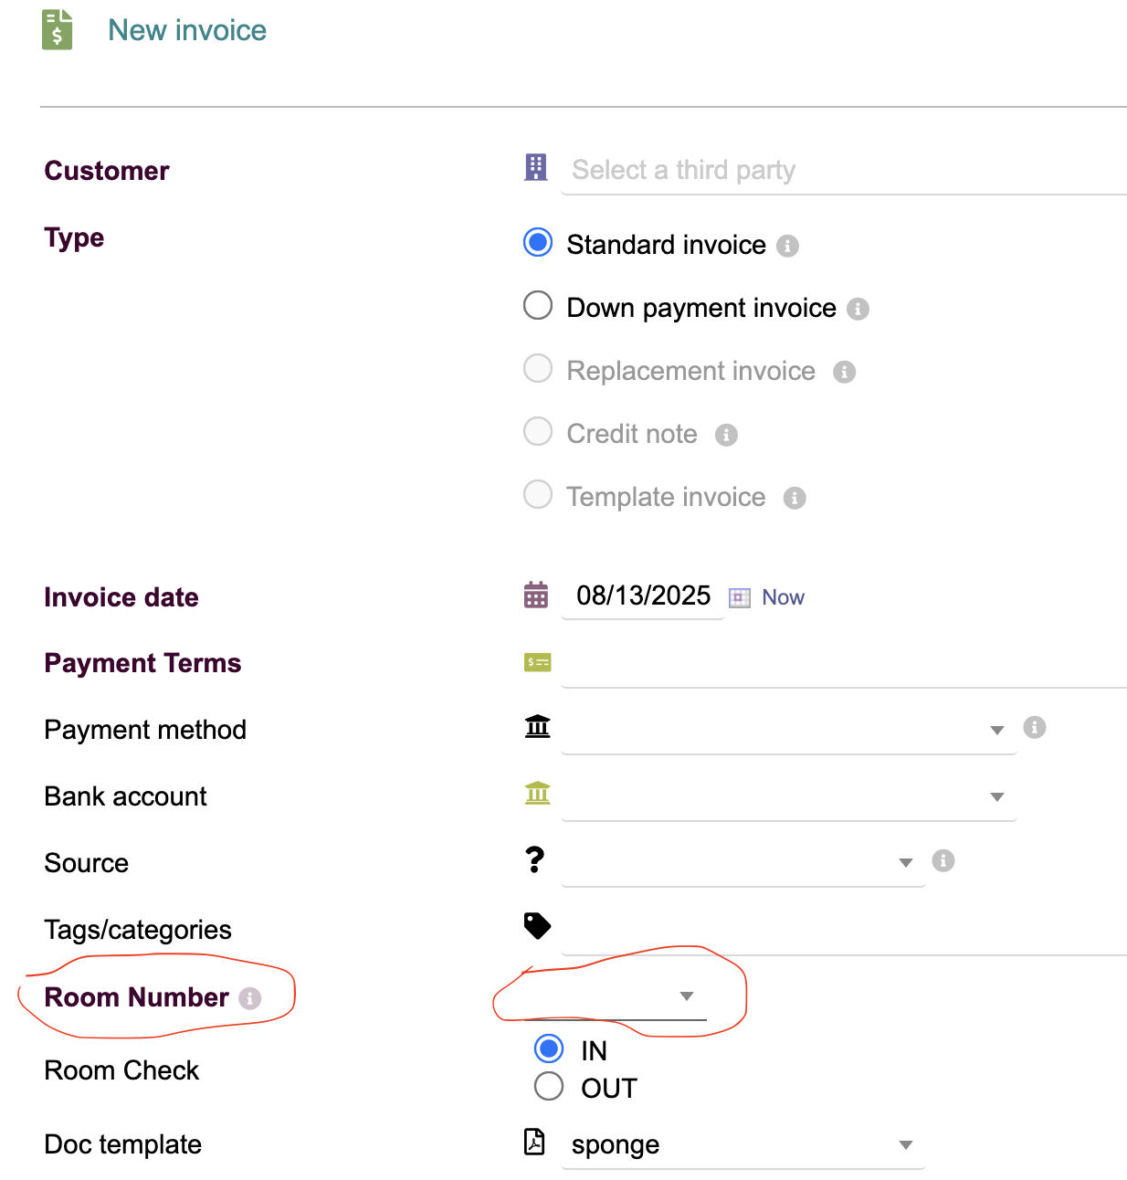Open the Room Number dropdown
The image size is (1127, 1180).
point(614,996)
